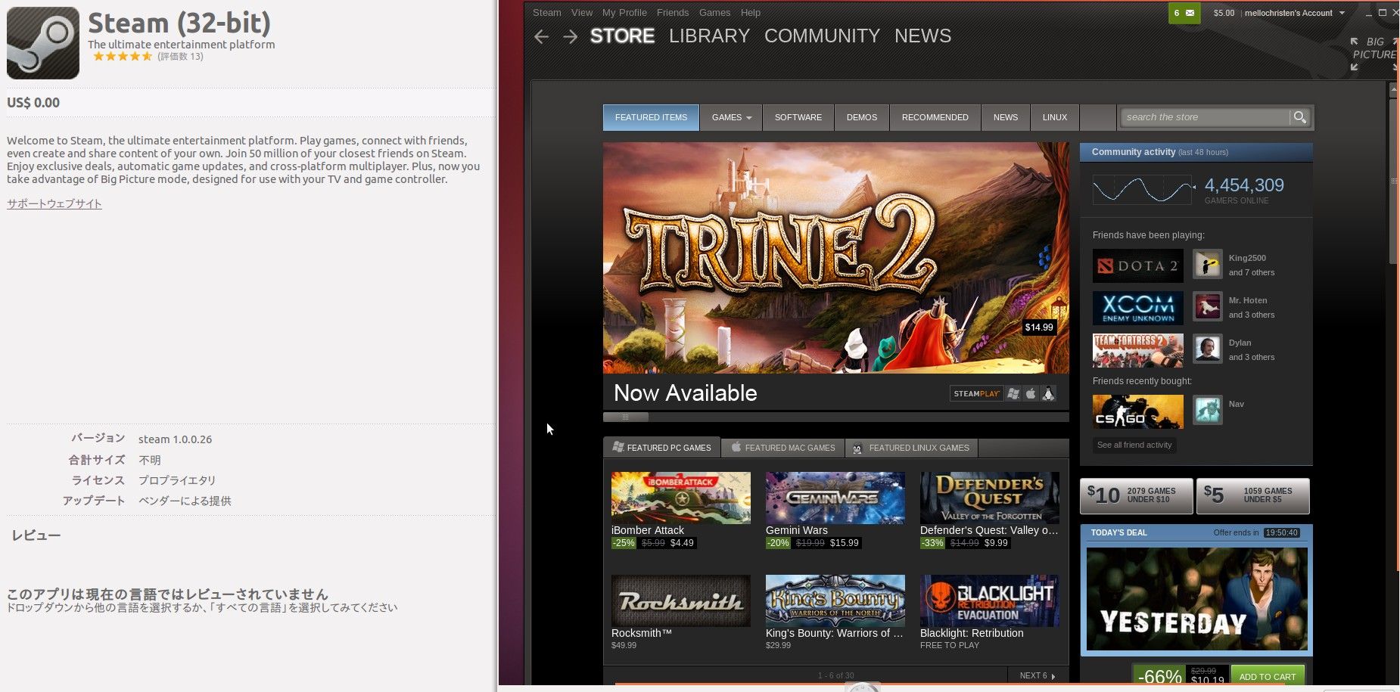Click Next 6 in featured games

coord(1038,675)
